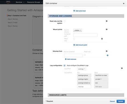Uncheck Auto-configure CloudWatch Logs
The image size is (127, 104).
65,66
